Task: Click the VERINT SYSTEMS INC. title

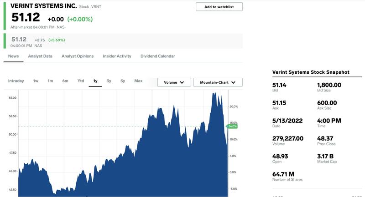Action: [43, 6]
